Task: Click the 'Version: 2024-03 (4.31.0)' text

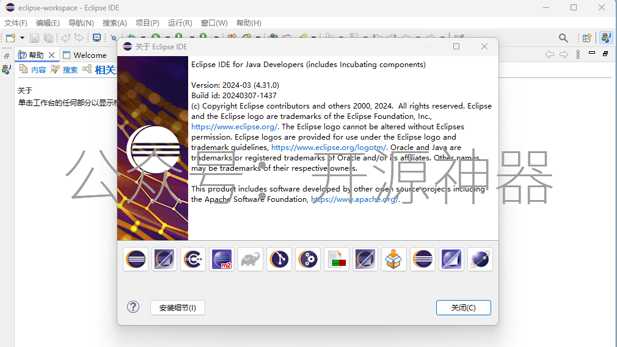Action: click(x=235, y=85)
